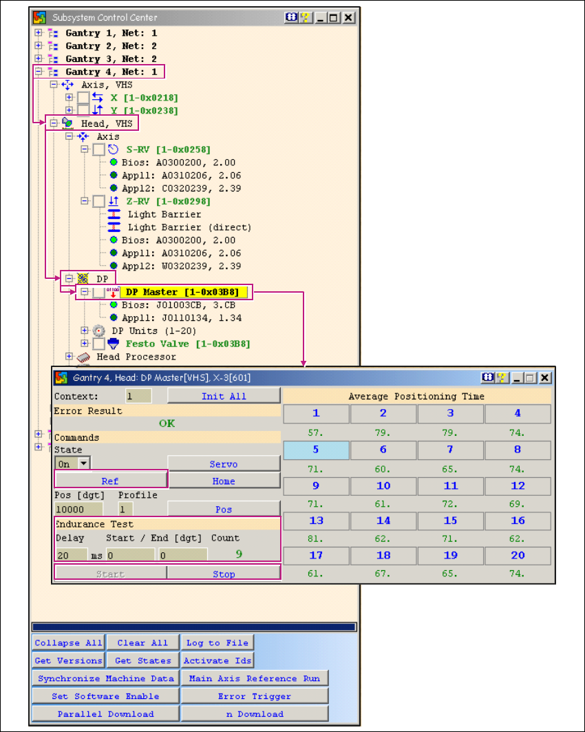Click the DP Units gear icon
Screen dimensions: 585x732
[x=99, y=331]
